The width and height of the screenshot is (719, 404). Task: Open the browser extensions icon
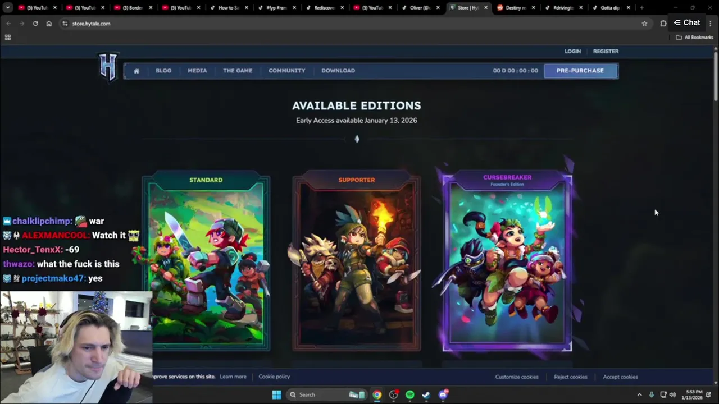tap(663, 24)
